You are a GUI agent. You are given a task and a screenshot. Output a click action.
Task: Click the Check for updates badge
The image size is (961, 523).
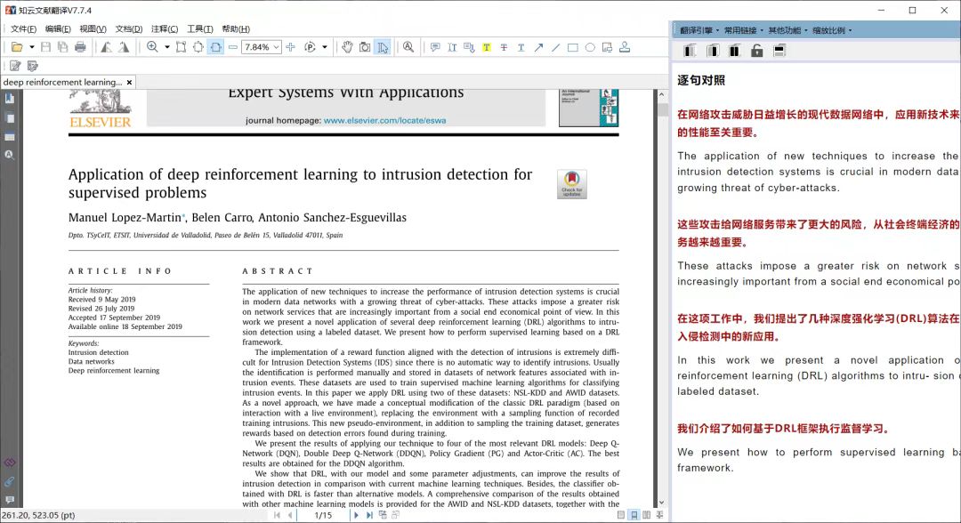pyautogui.click(x=571, y=183)
